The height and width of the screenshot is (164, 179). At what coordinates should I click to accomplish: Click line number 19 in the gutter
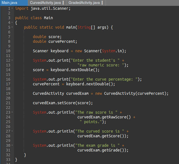point(8,93)
